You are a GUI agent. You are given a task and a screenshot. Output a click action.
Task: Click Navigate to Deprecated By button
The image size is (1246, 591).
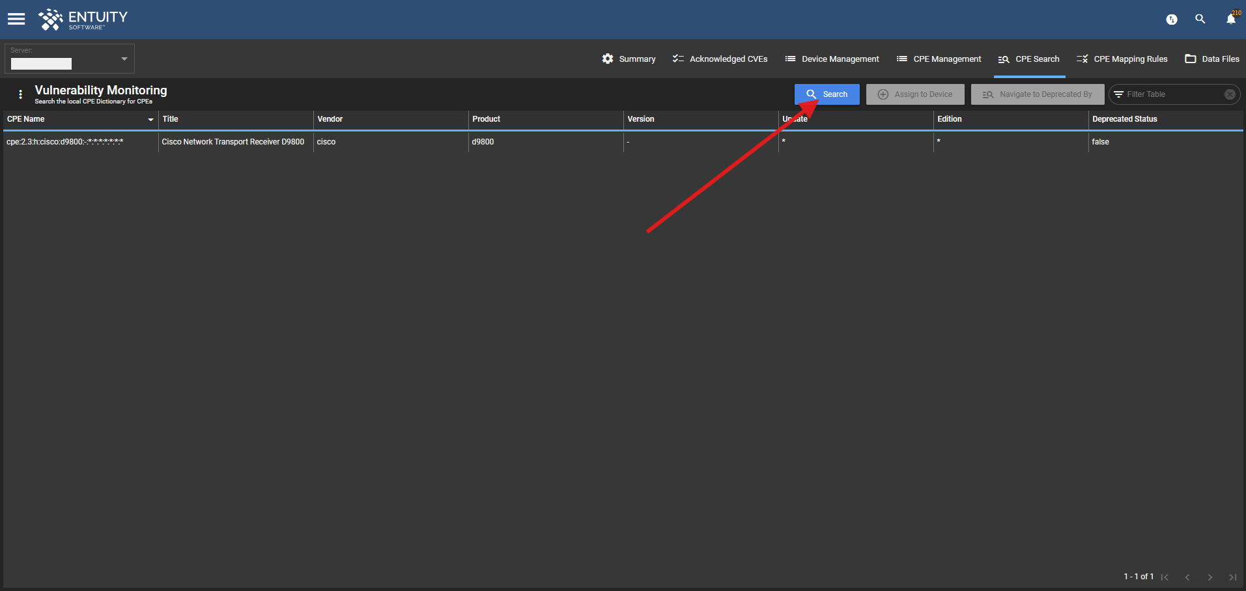pos(1038,94)
